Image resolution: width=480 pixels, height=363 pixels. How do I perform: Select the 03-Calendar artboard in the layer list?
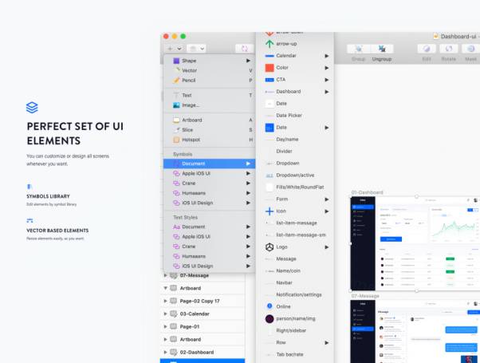pyautogui.click(x=197, y=314)
